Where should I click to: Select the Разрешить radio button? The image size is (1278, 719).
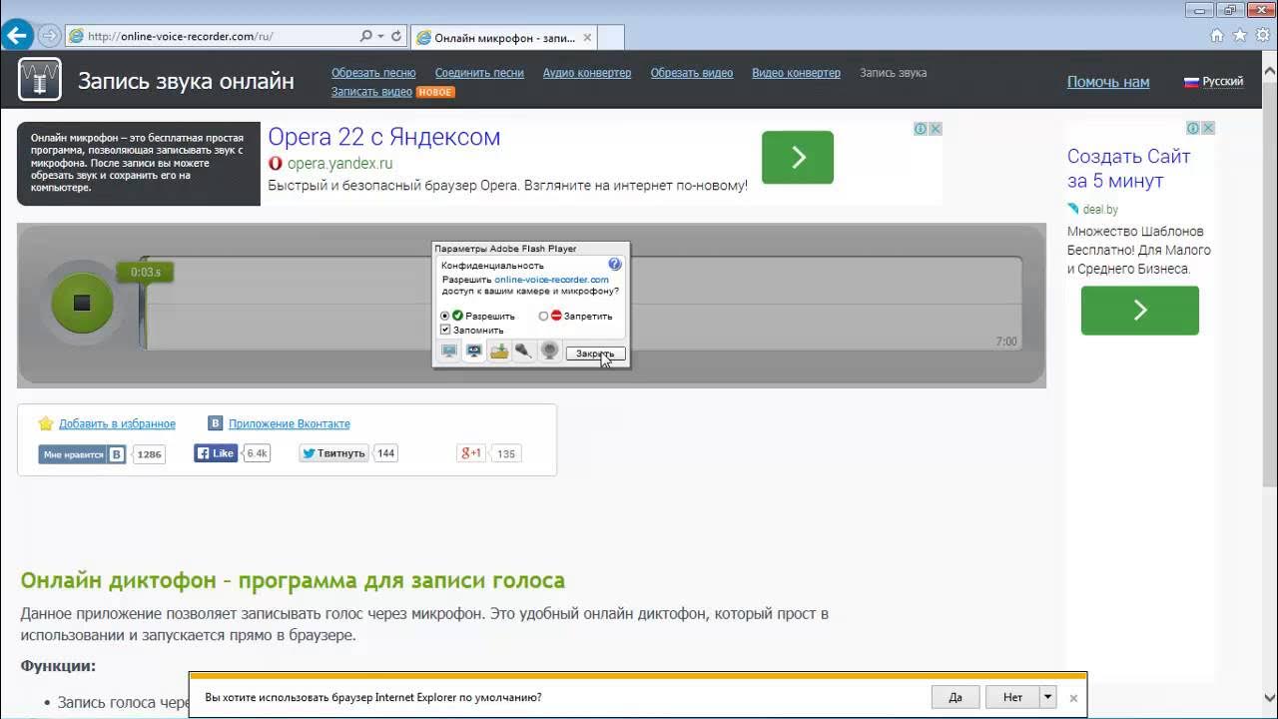pos(445,316)
